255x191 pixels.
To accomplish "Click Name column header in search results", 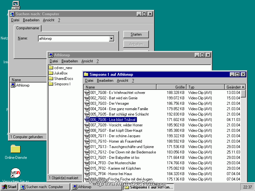I will click(x=28, y=80).
